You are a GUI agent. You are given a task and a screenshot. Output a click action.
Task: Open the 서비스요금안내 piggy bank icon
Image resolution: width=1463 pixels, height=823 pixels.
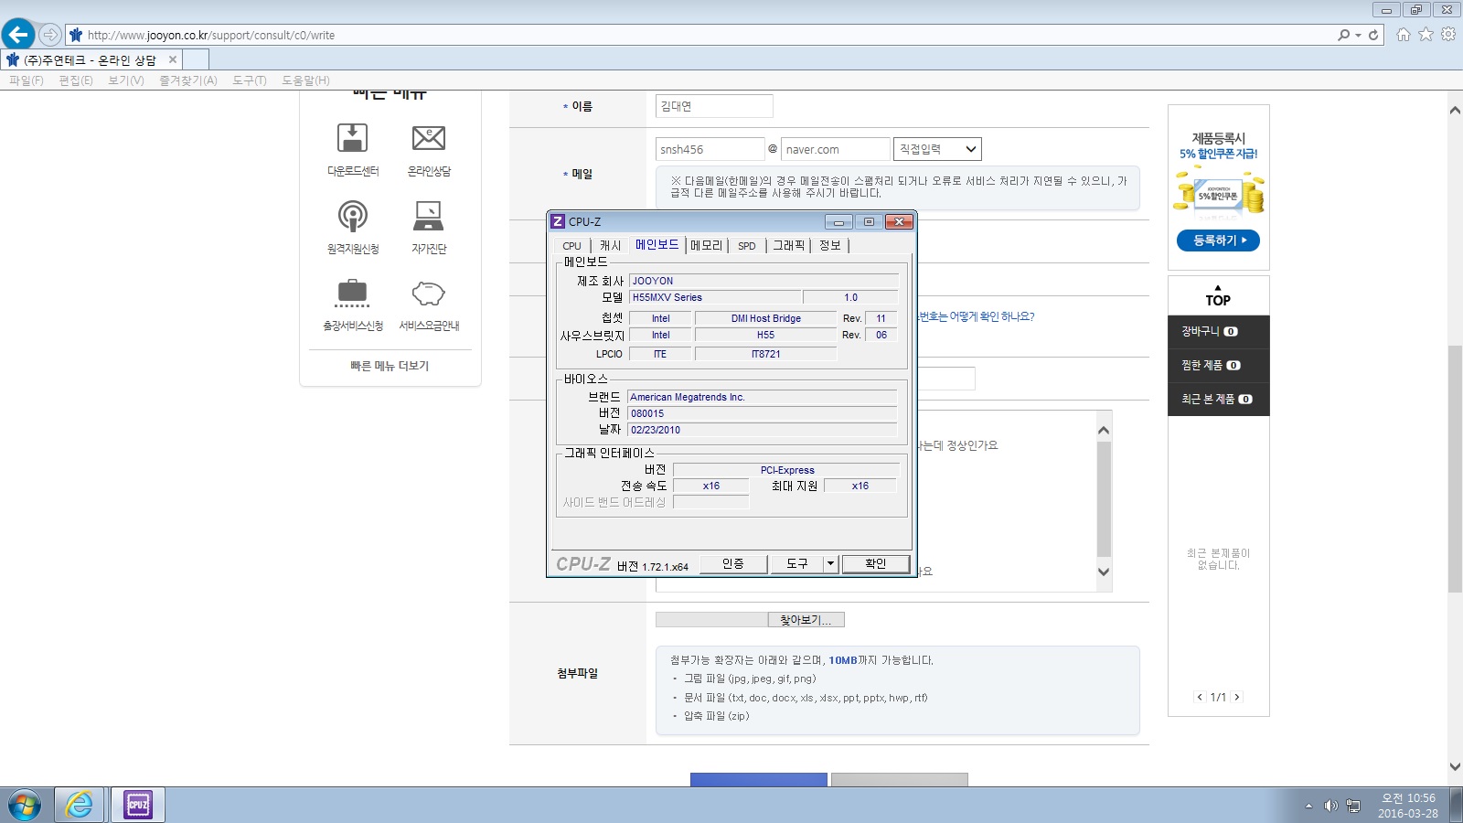[429, 293]
